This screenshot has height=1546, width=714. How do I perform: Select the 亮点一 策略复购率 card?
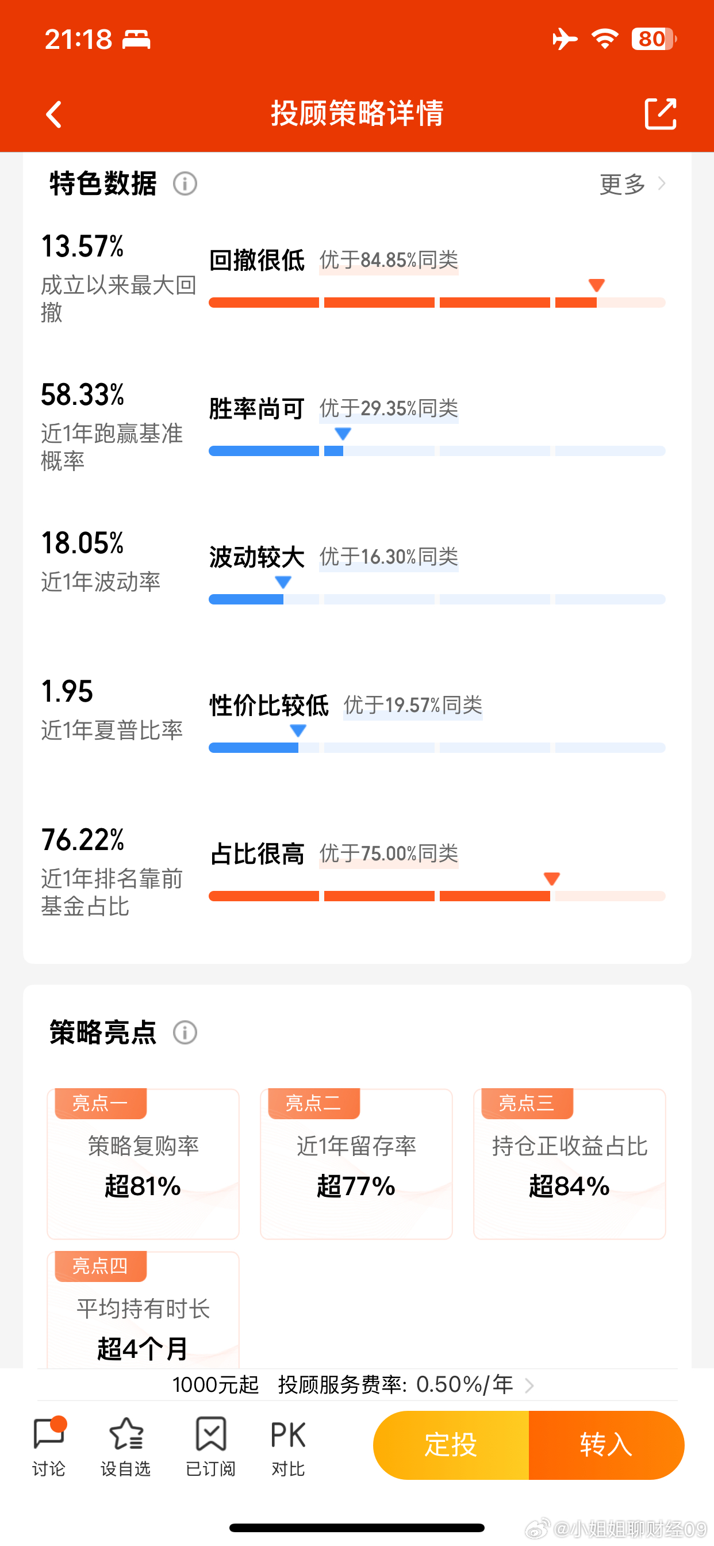(143, 1164)
